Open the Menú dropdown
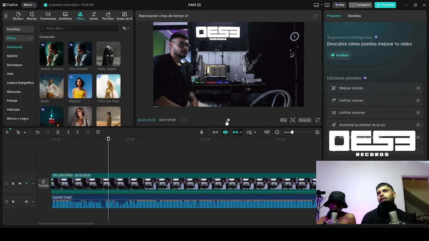 pyautogui.click(x=29, y=5)
